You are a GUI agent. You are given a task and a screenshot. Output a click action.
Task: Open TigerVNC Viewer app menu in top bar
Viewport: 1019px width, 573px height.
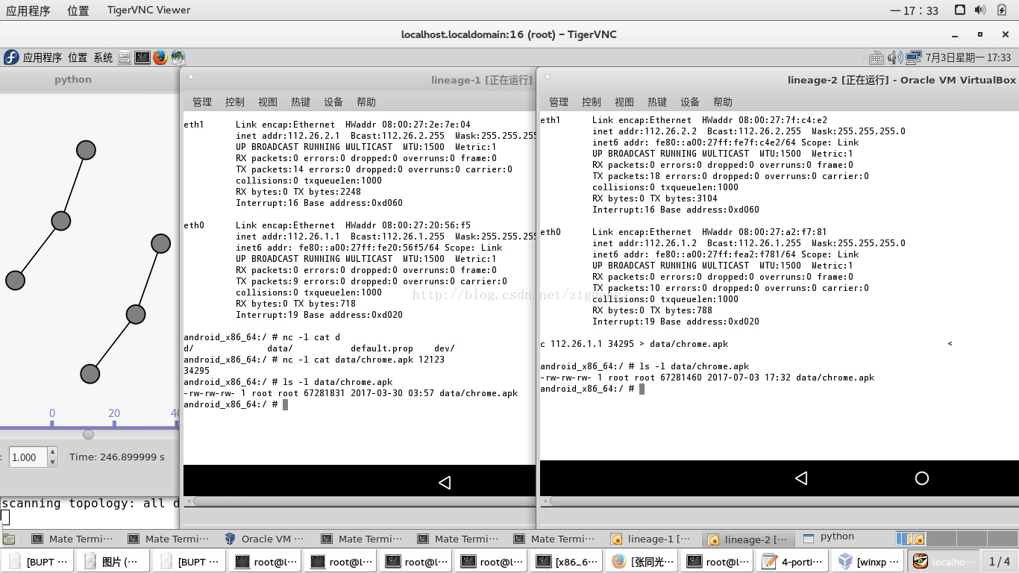coord(148,10)
